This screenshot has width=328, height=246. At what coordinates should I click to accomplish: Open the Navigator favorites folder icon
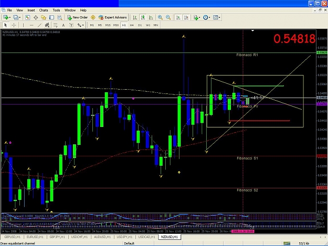point(44,17)
